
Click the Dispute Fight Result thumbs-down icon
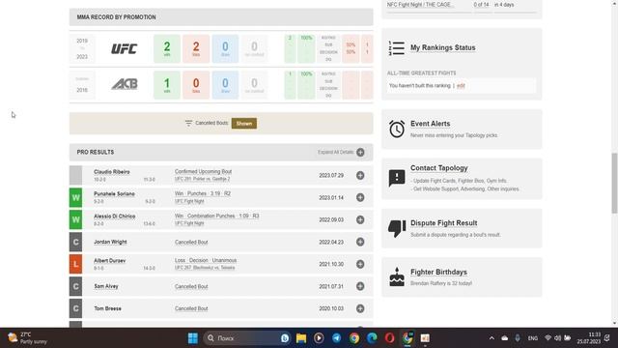[397, 228]
